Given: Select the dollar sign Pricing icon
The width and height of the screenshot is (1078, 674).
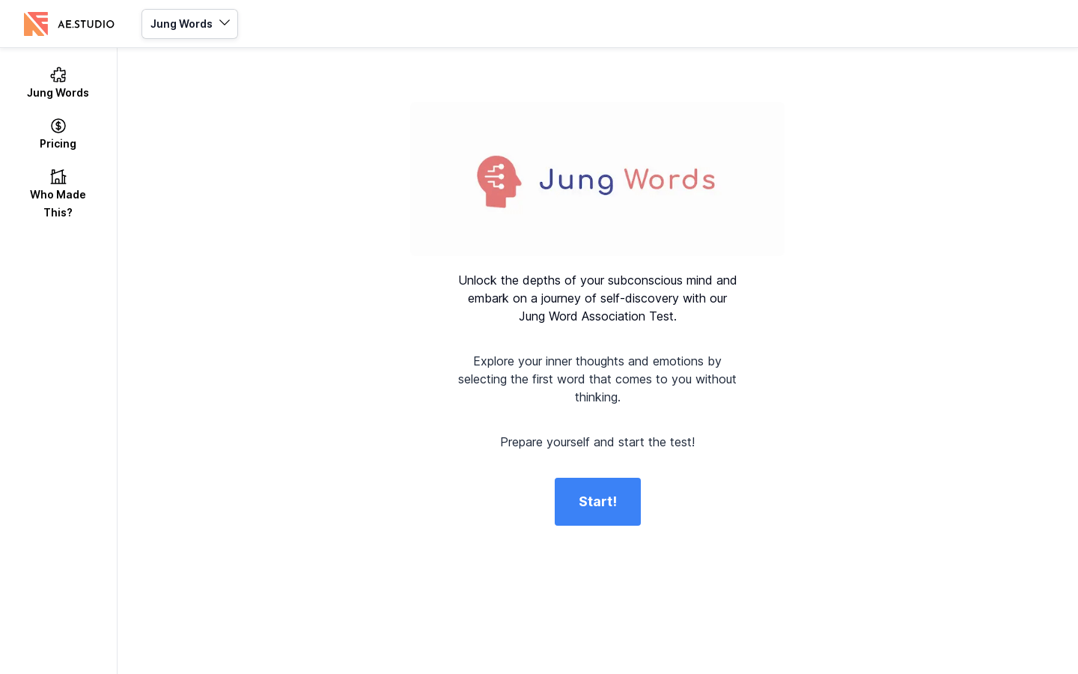Looking at the screenshot, I should point(58,126).
